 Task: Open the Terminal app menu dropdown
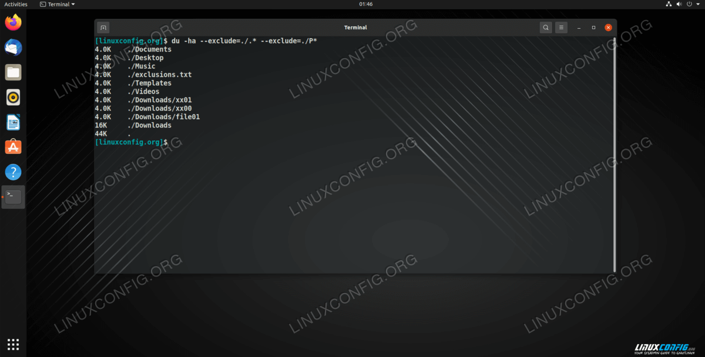pyautogui.click(x=58, y=4)
